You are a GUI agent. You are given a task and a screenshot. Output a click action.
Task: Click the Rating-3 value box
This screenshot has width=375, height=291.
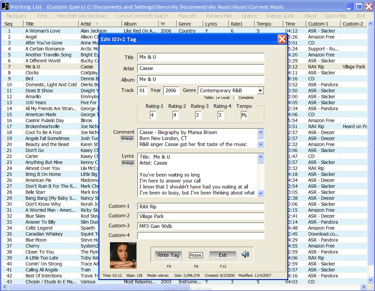pos(198,115)
